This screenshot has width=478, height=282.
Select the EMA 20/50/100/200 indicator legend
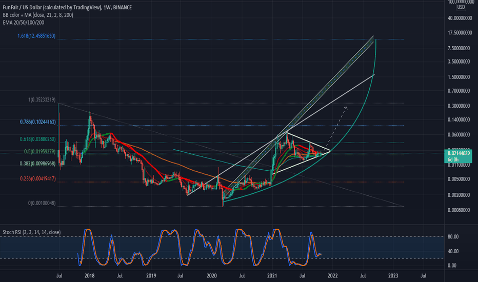pyautogui.click(x=24, y=23)
